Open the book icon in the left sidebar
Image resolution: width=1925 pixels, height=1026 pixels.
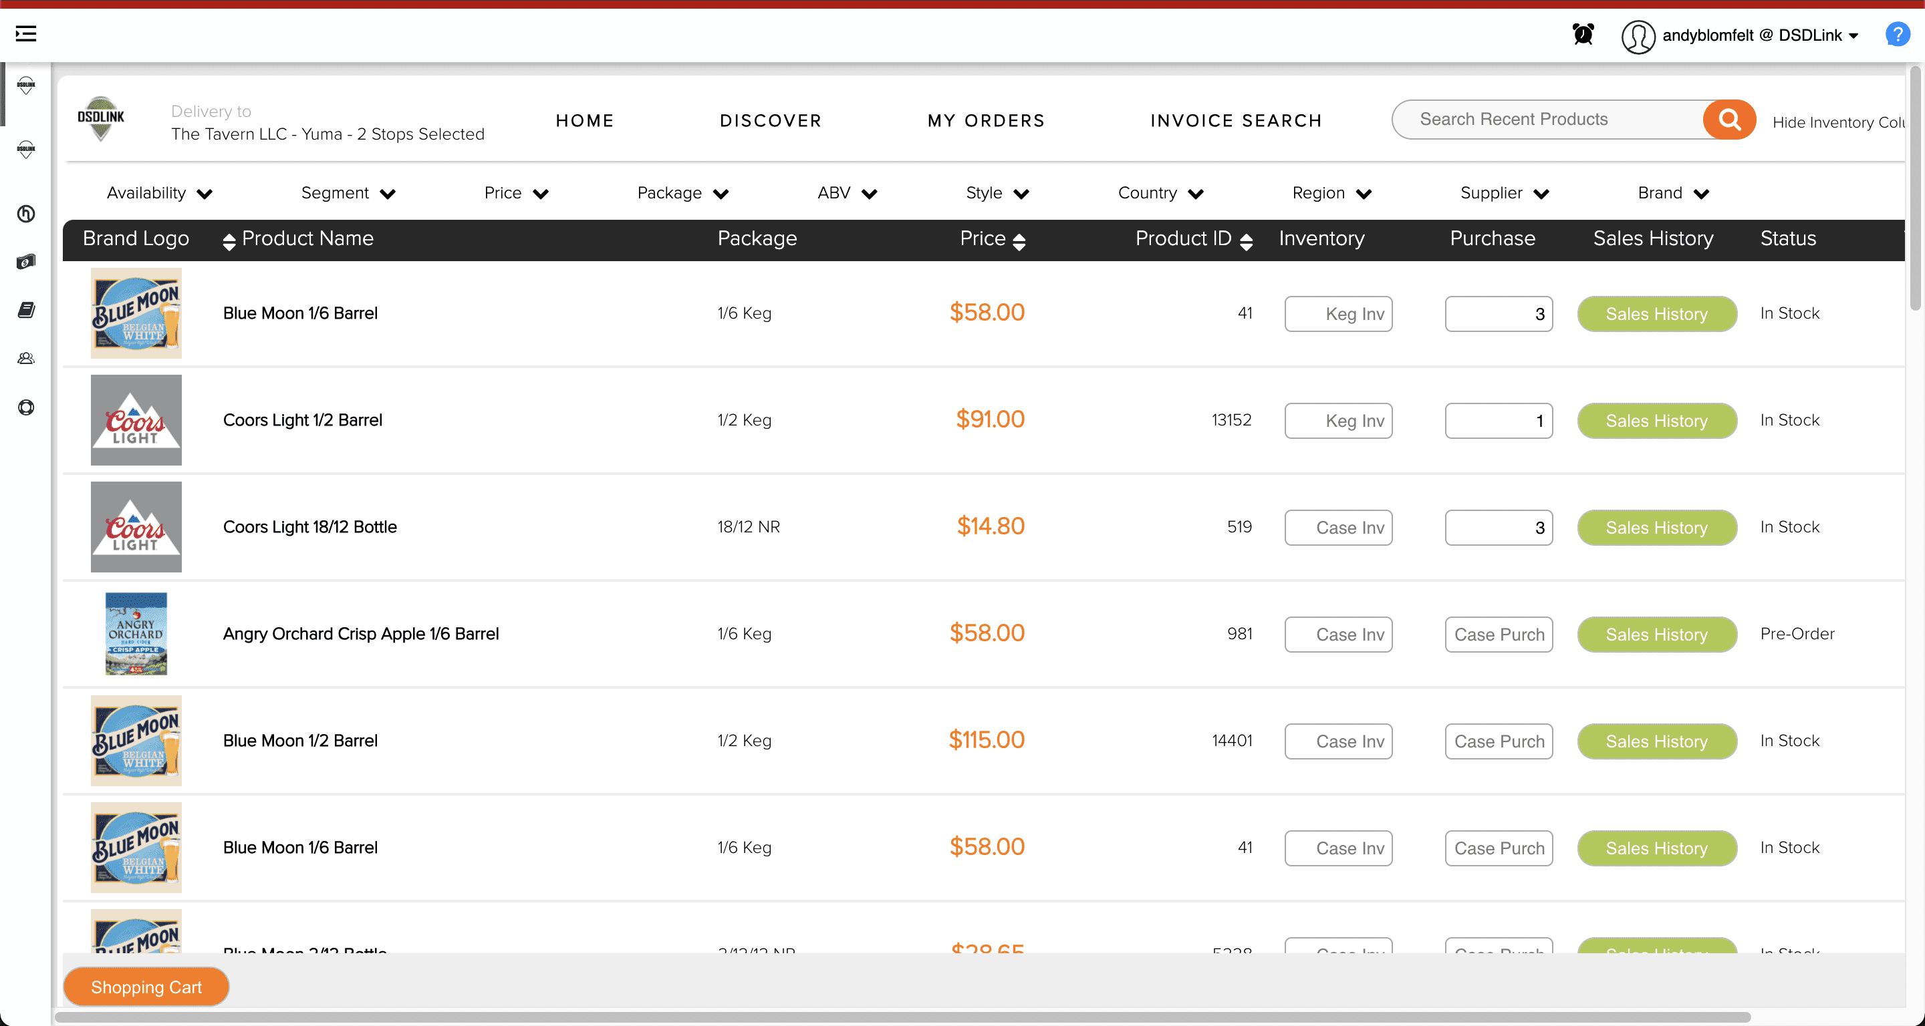26,310
